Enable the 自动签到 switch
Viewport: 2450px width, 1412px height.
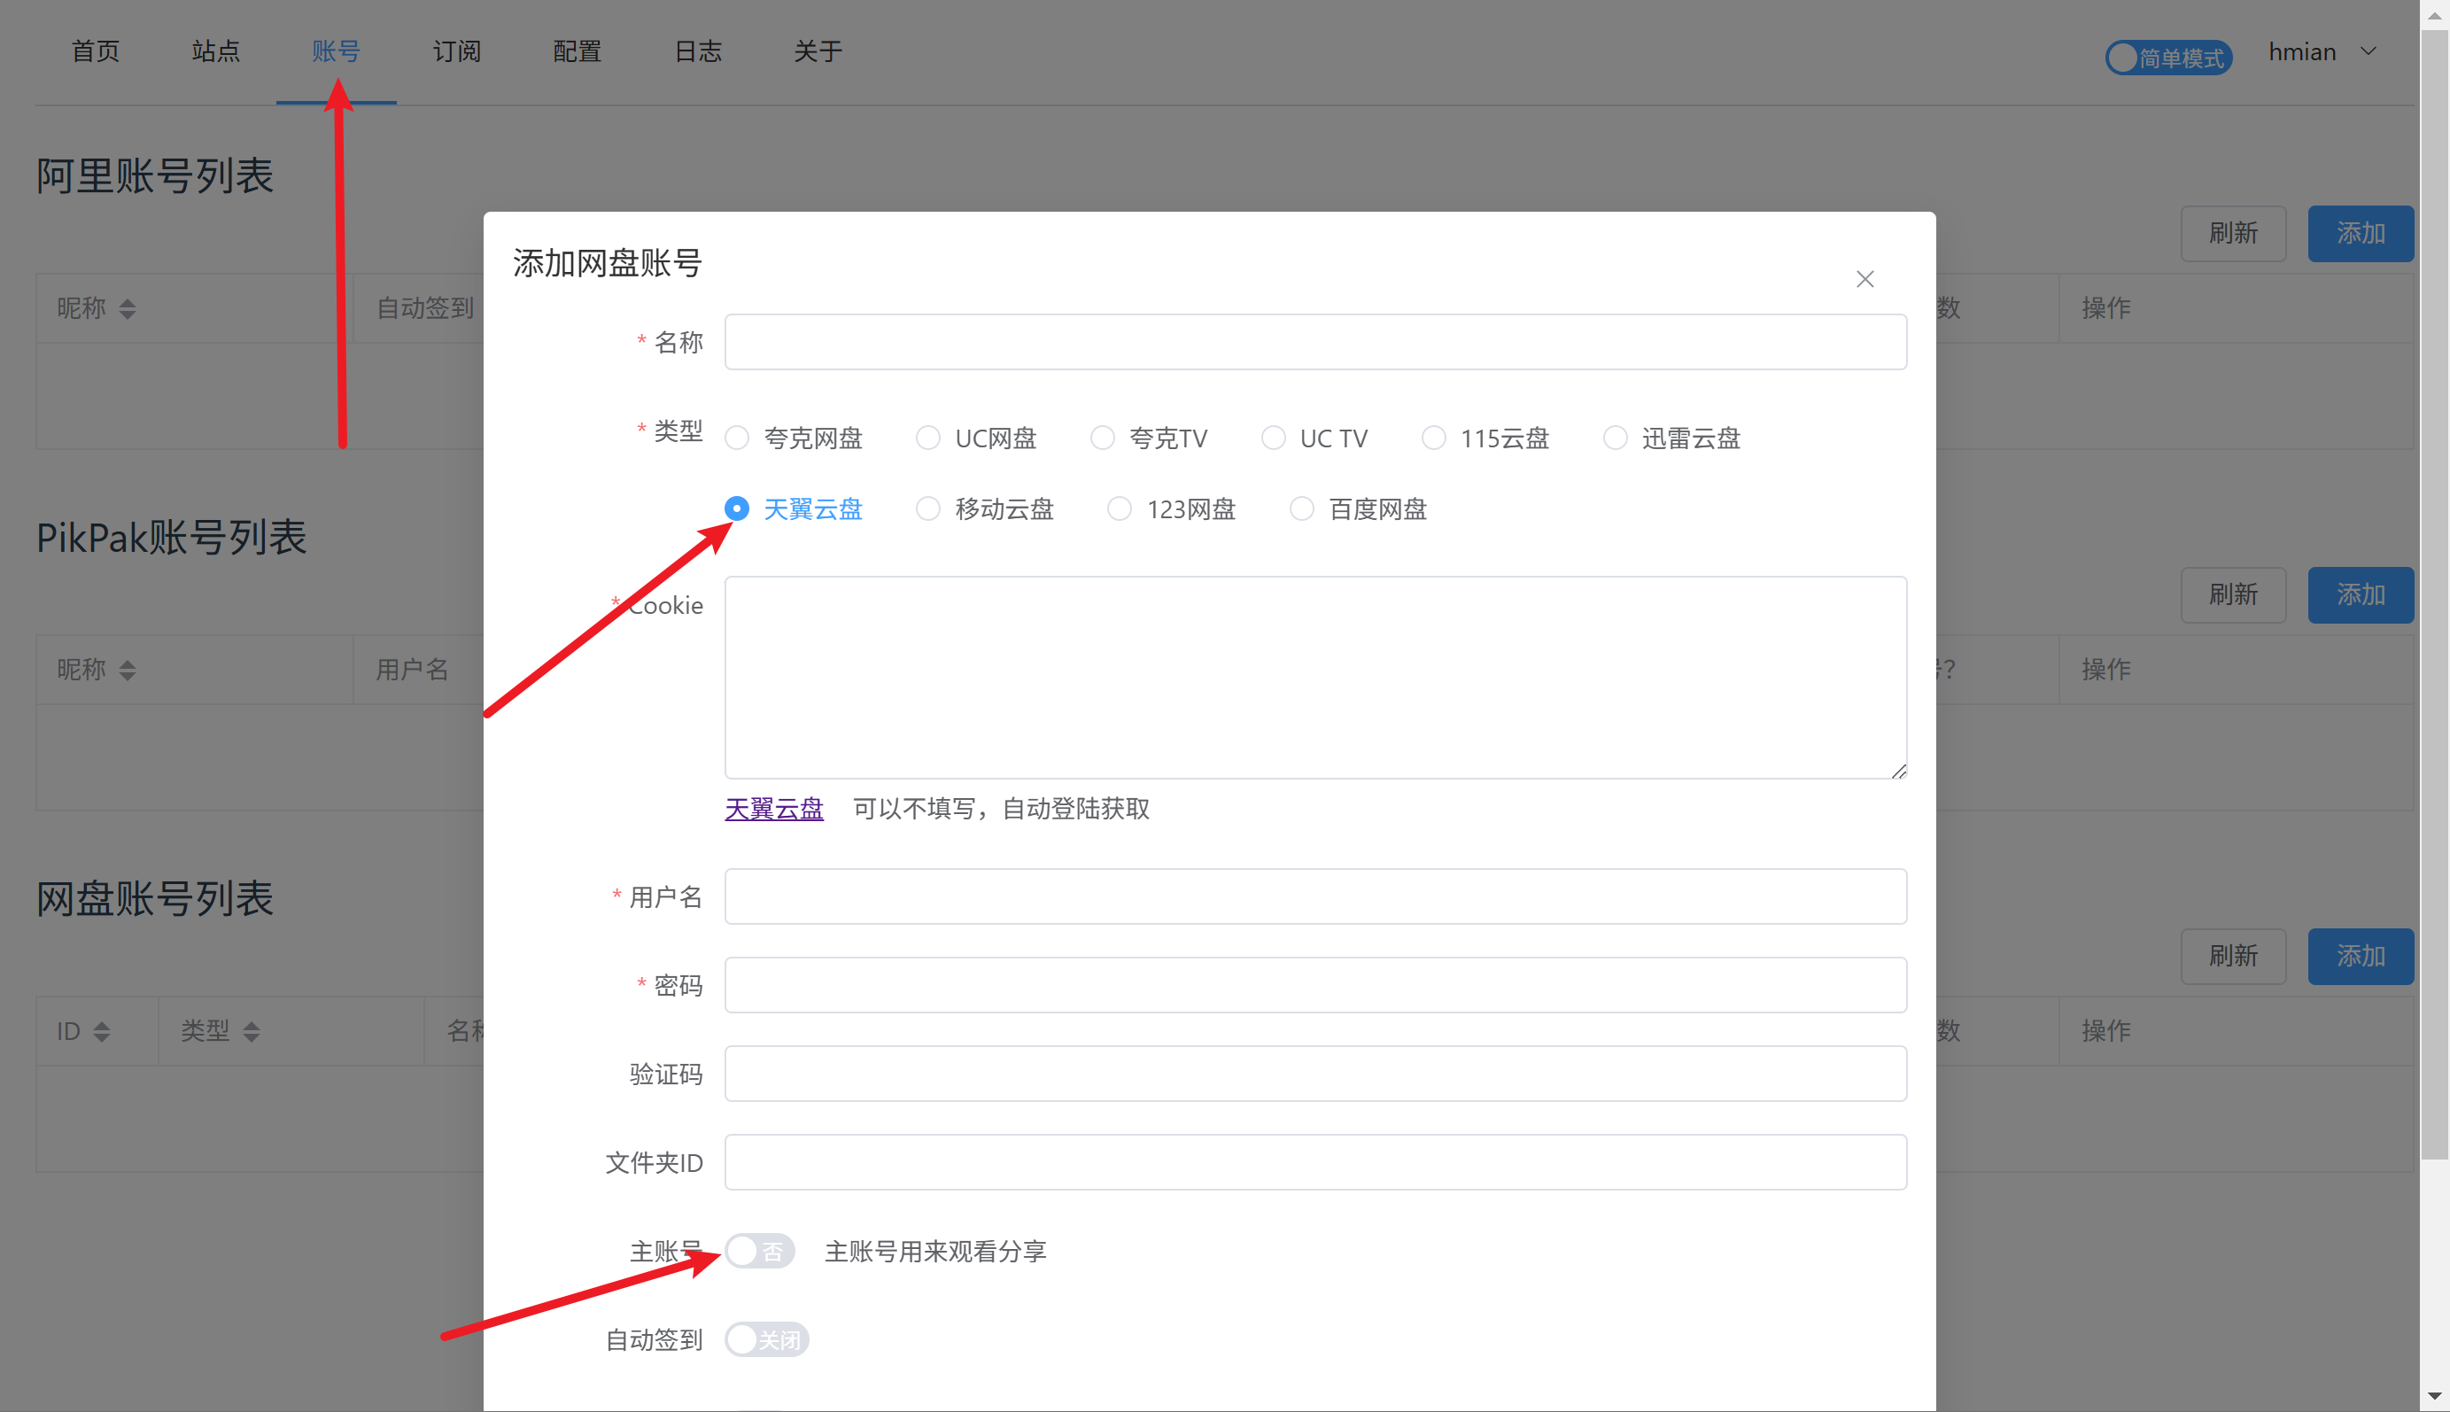[x=766, y=1340]
